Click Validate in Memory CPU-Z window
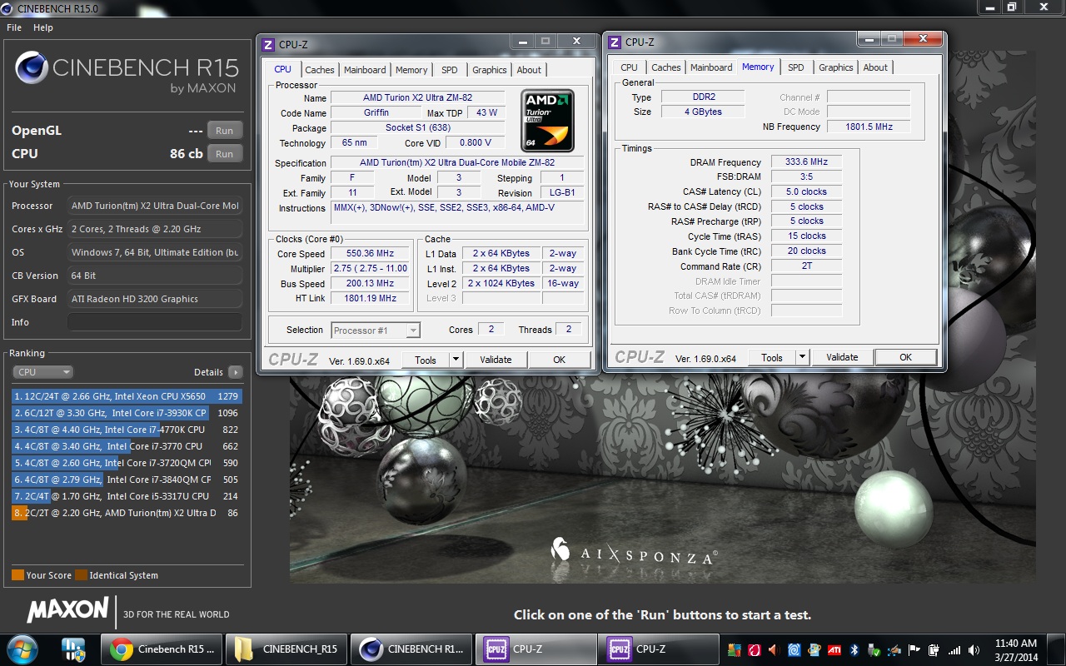 pyautogui.click(x=842, y=357)
